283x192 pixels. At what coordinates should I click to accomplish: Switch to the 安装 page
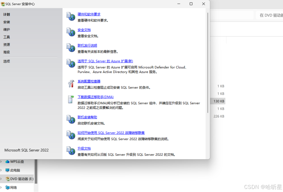pos(6,22)
